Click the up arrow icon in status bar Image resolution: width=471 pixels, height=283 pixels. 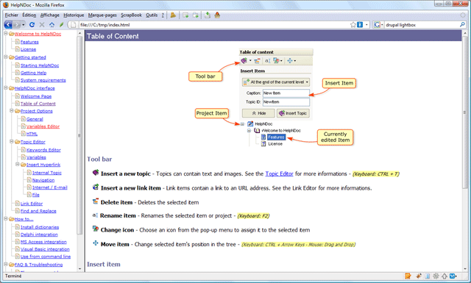coord(445,276)
